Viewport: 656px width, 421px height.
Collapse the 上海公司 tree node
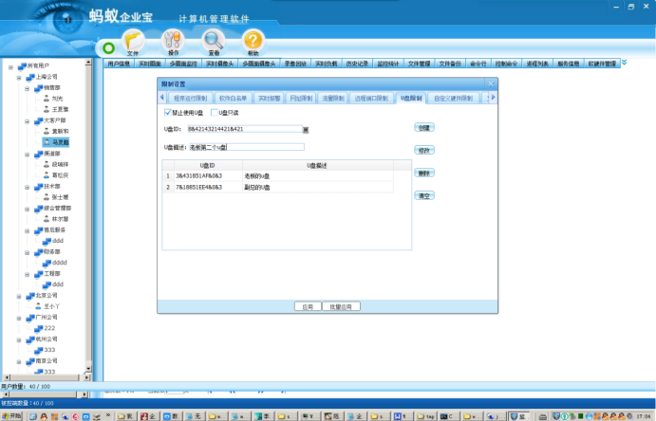19,77
